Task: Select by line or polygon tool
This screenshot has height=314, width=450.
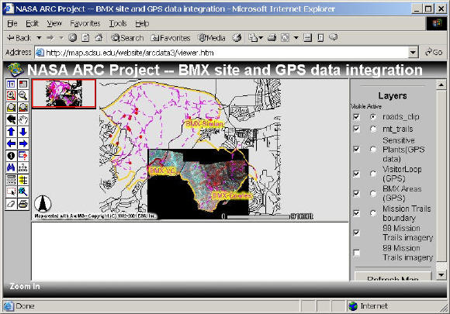Action: 23,192
